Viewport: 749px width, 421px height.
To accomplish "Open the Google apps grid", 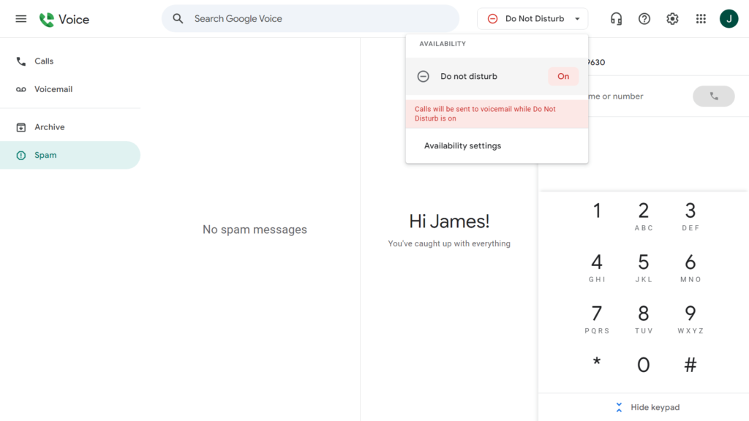I will coord(701,18).
